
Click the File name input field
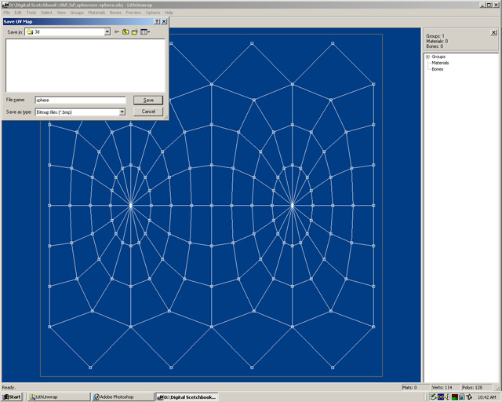coord(80,100)
